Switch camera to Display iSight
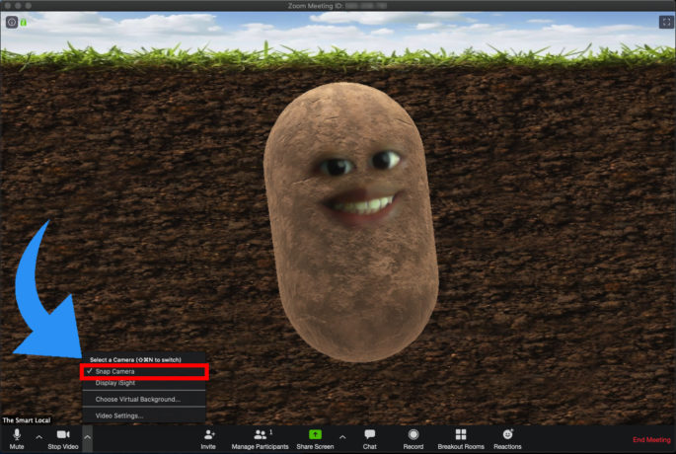The width and height of the screenshot is (676, 454). (x=114, y=383)
